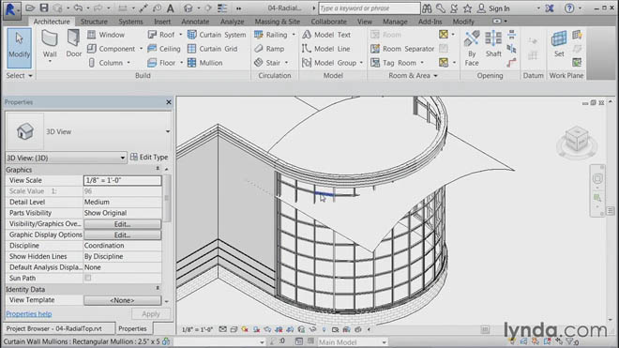The height and width of the screenshot is (348, 619).
Task: Click the Communication Center satellite icon
Action: (454, 8)
